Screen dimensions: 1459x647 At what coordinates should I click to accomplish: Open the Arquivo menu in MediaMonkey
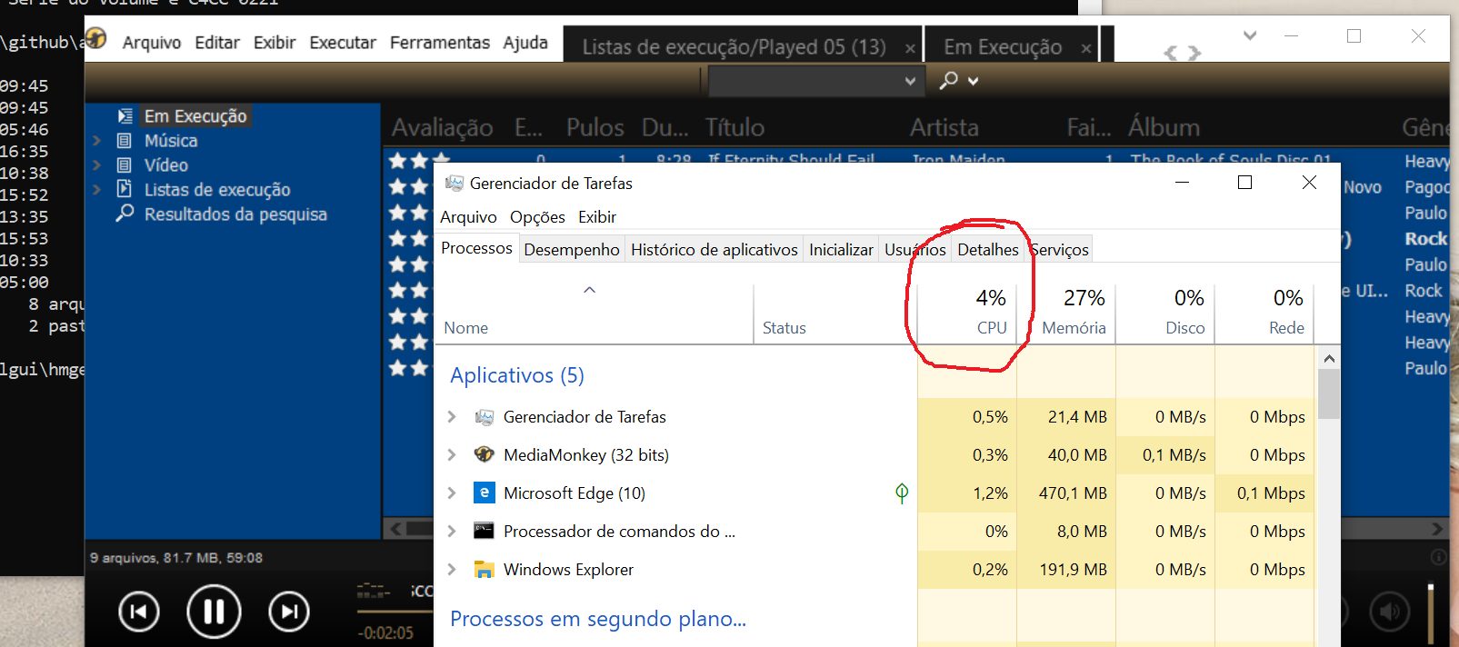pyautogui.click(x=152, y=43)
